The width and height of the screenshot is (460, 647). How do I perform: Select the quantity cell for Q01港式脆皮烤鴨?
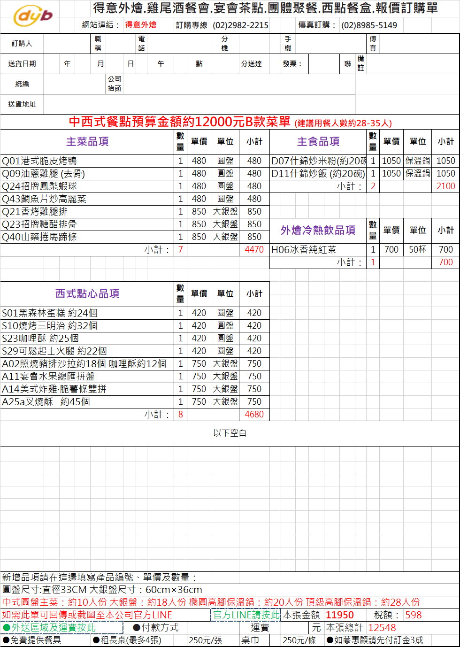click(x=180, y=161)
